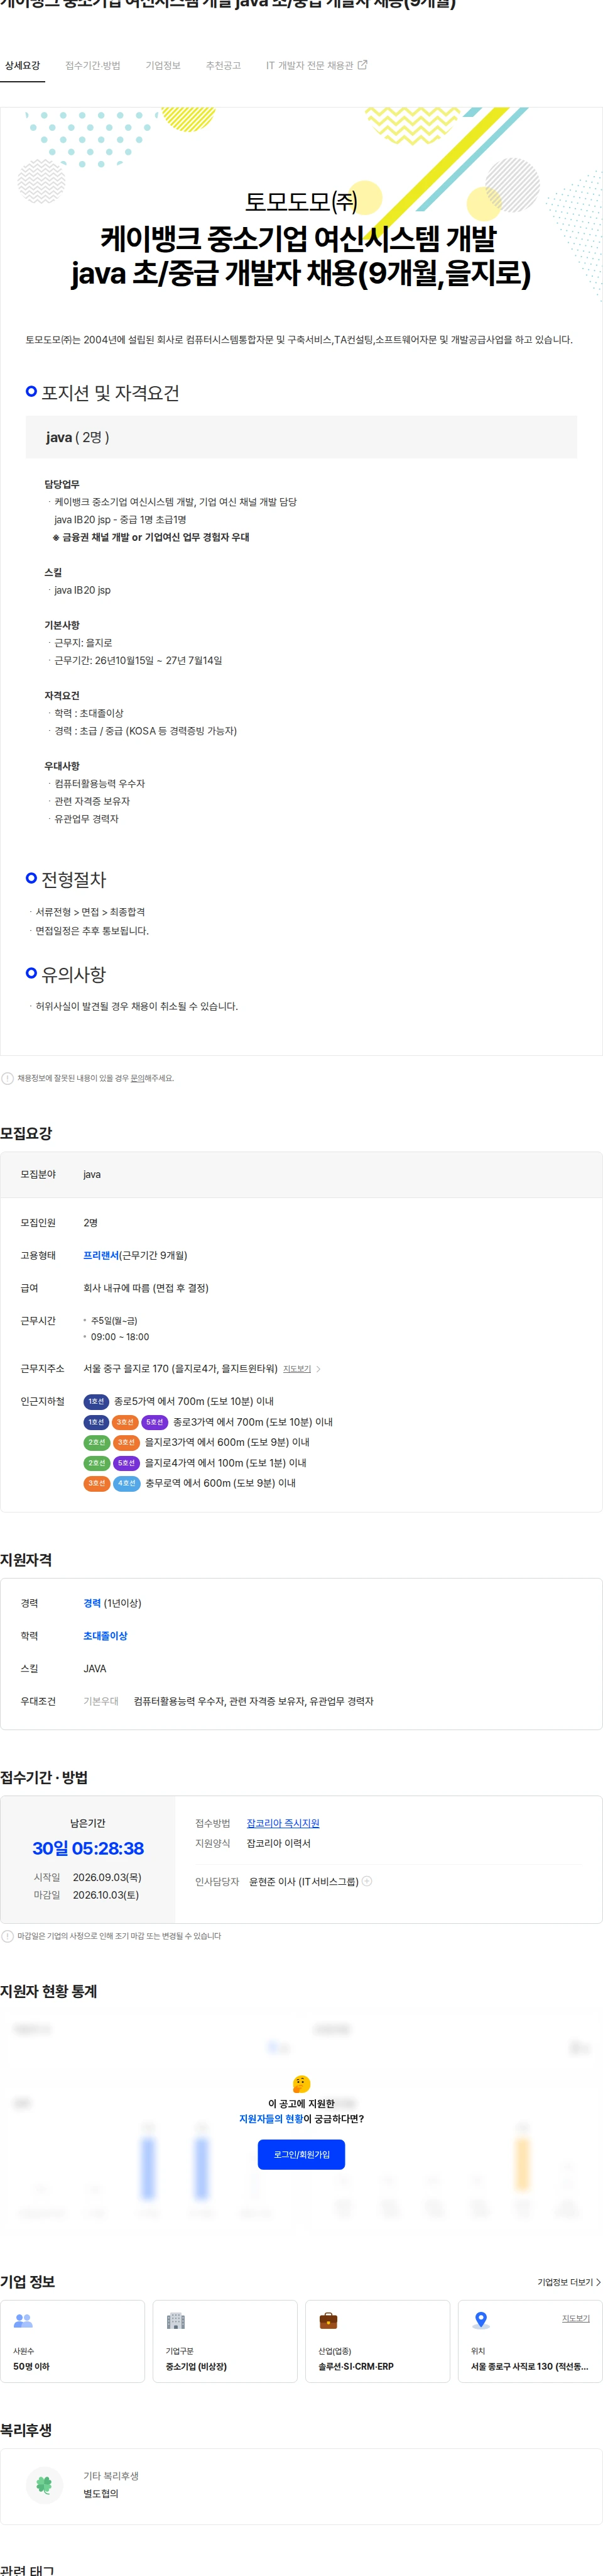603x2576 pixels.
Task: Click 1호선 badge for 종로5가역
Action: click(x=96, y=1401)
